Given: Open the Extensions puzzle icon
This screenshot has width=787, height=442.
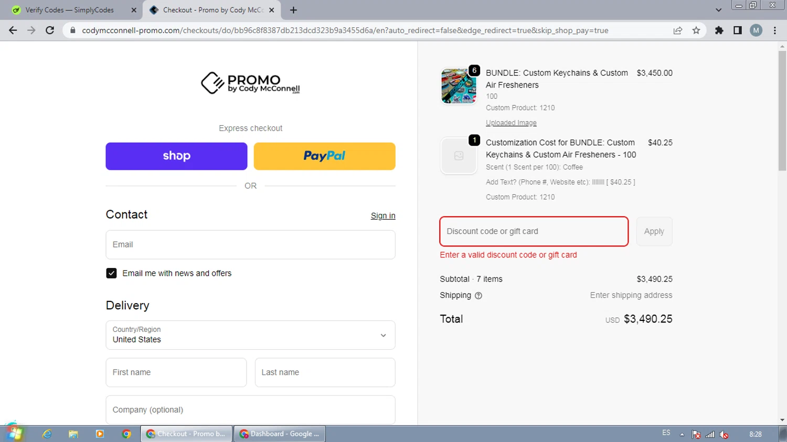Looking at the screenshot, I should point(719,30).
